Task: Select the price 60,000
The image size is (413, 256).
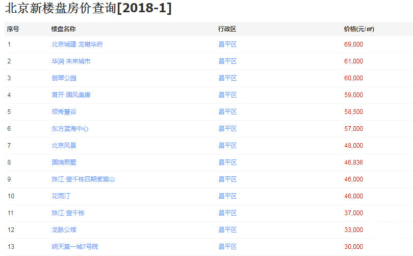Action: click(x=353, y=78)
